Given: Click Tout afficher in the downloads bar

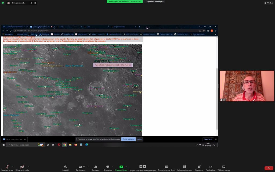Looking at the screenshot, I should pos(208,139).
